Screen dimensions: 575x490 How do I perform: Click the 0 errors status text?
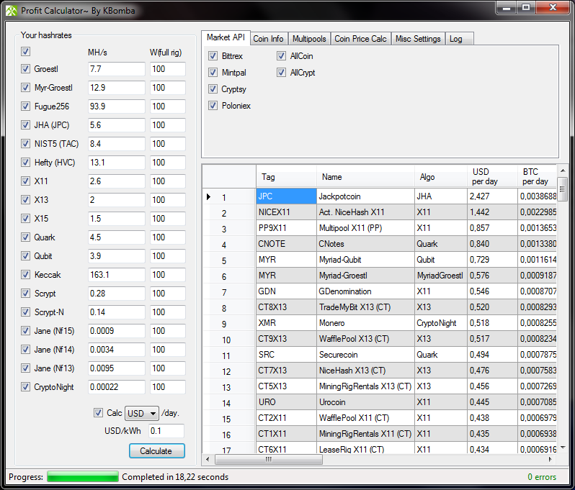[x=542, y=477]
